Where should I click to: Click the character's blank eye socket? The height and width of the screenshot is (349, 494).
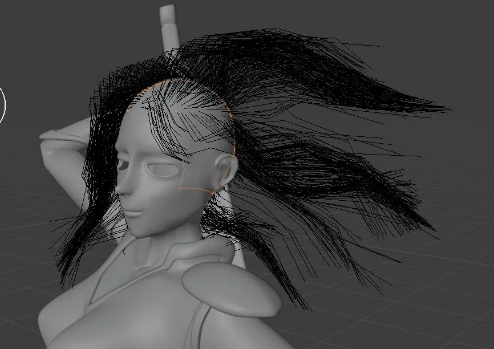pos(163,171)
